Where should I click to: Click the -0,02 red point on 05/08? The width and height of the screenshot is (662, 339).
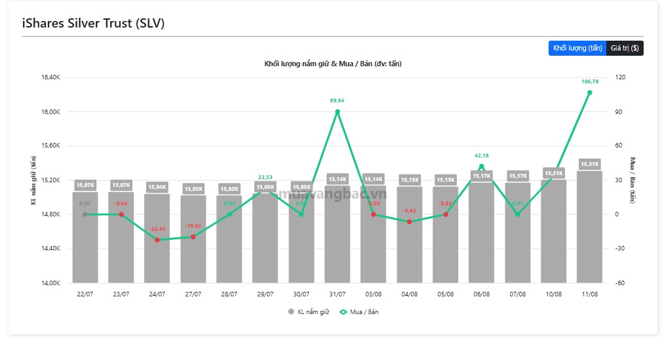click(446, 214)
